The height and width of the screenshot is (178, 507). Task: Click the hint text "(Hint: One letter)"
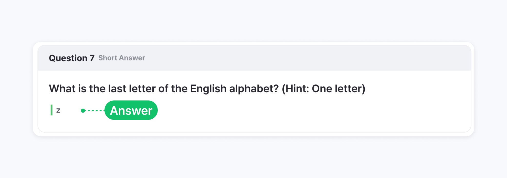pyautogui.click(x=323, y=89)
